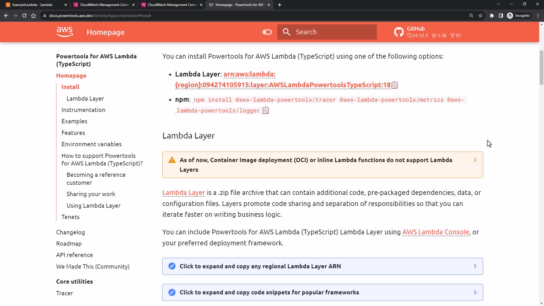Click the search magnifier icon
The width and height of the screenshot is (544, 306).
point(286,32)
